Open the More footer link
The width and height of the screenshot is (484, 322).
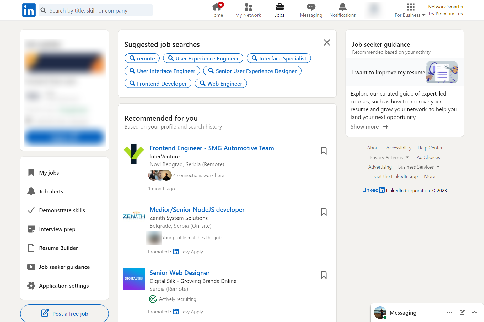click(x=430, y=176)
